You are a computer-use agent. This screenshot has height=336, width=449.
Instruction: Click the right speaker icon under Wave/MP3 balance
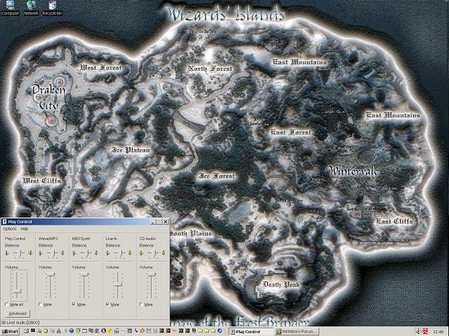click(63, 253)
